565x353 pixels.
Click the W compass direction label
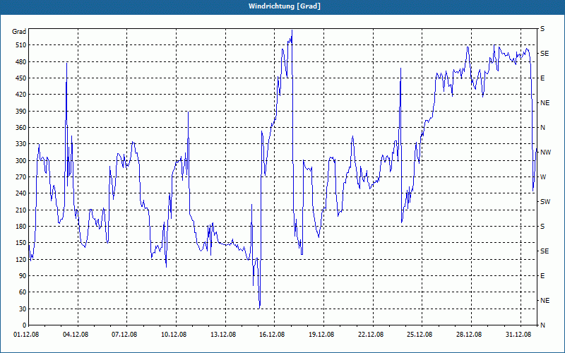coord(543,177)
